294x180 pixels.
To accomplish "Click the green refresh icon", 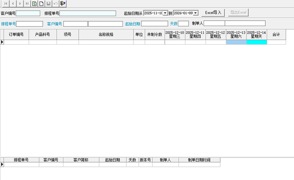I will tap(35, 3).
